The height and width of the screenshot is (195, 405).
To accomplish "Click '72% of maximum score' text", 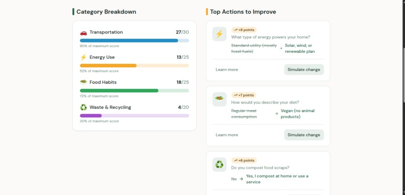I will coord(99,96).
